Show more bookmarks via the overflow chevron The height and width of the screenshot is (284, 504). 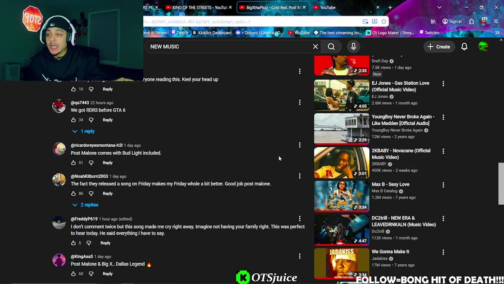coord(497,33)
